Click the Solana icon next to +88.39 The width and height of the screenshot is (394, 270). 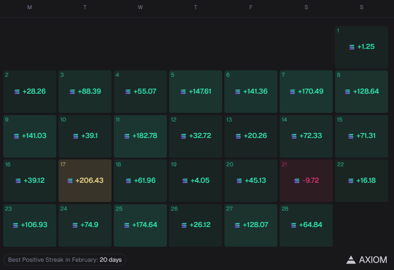pos(72,92)
